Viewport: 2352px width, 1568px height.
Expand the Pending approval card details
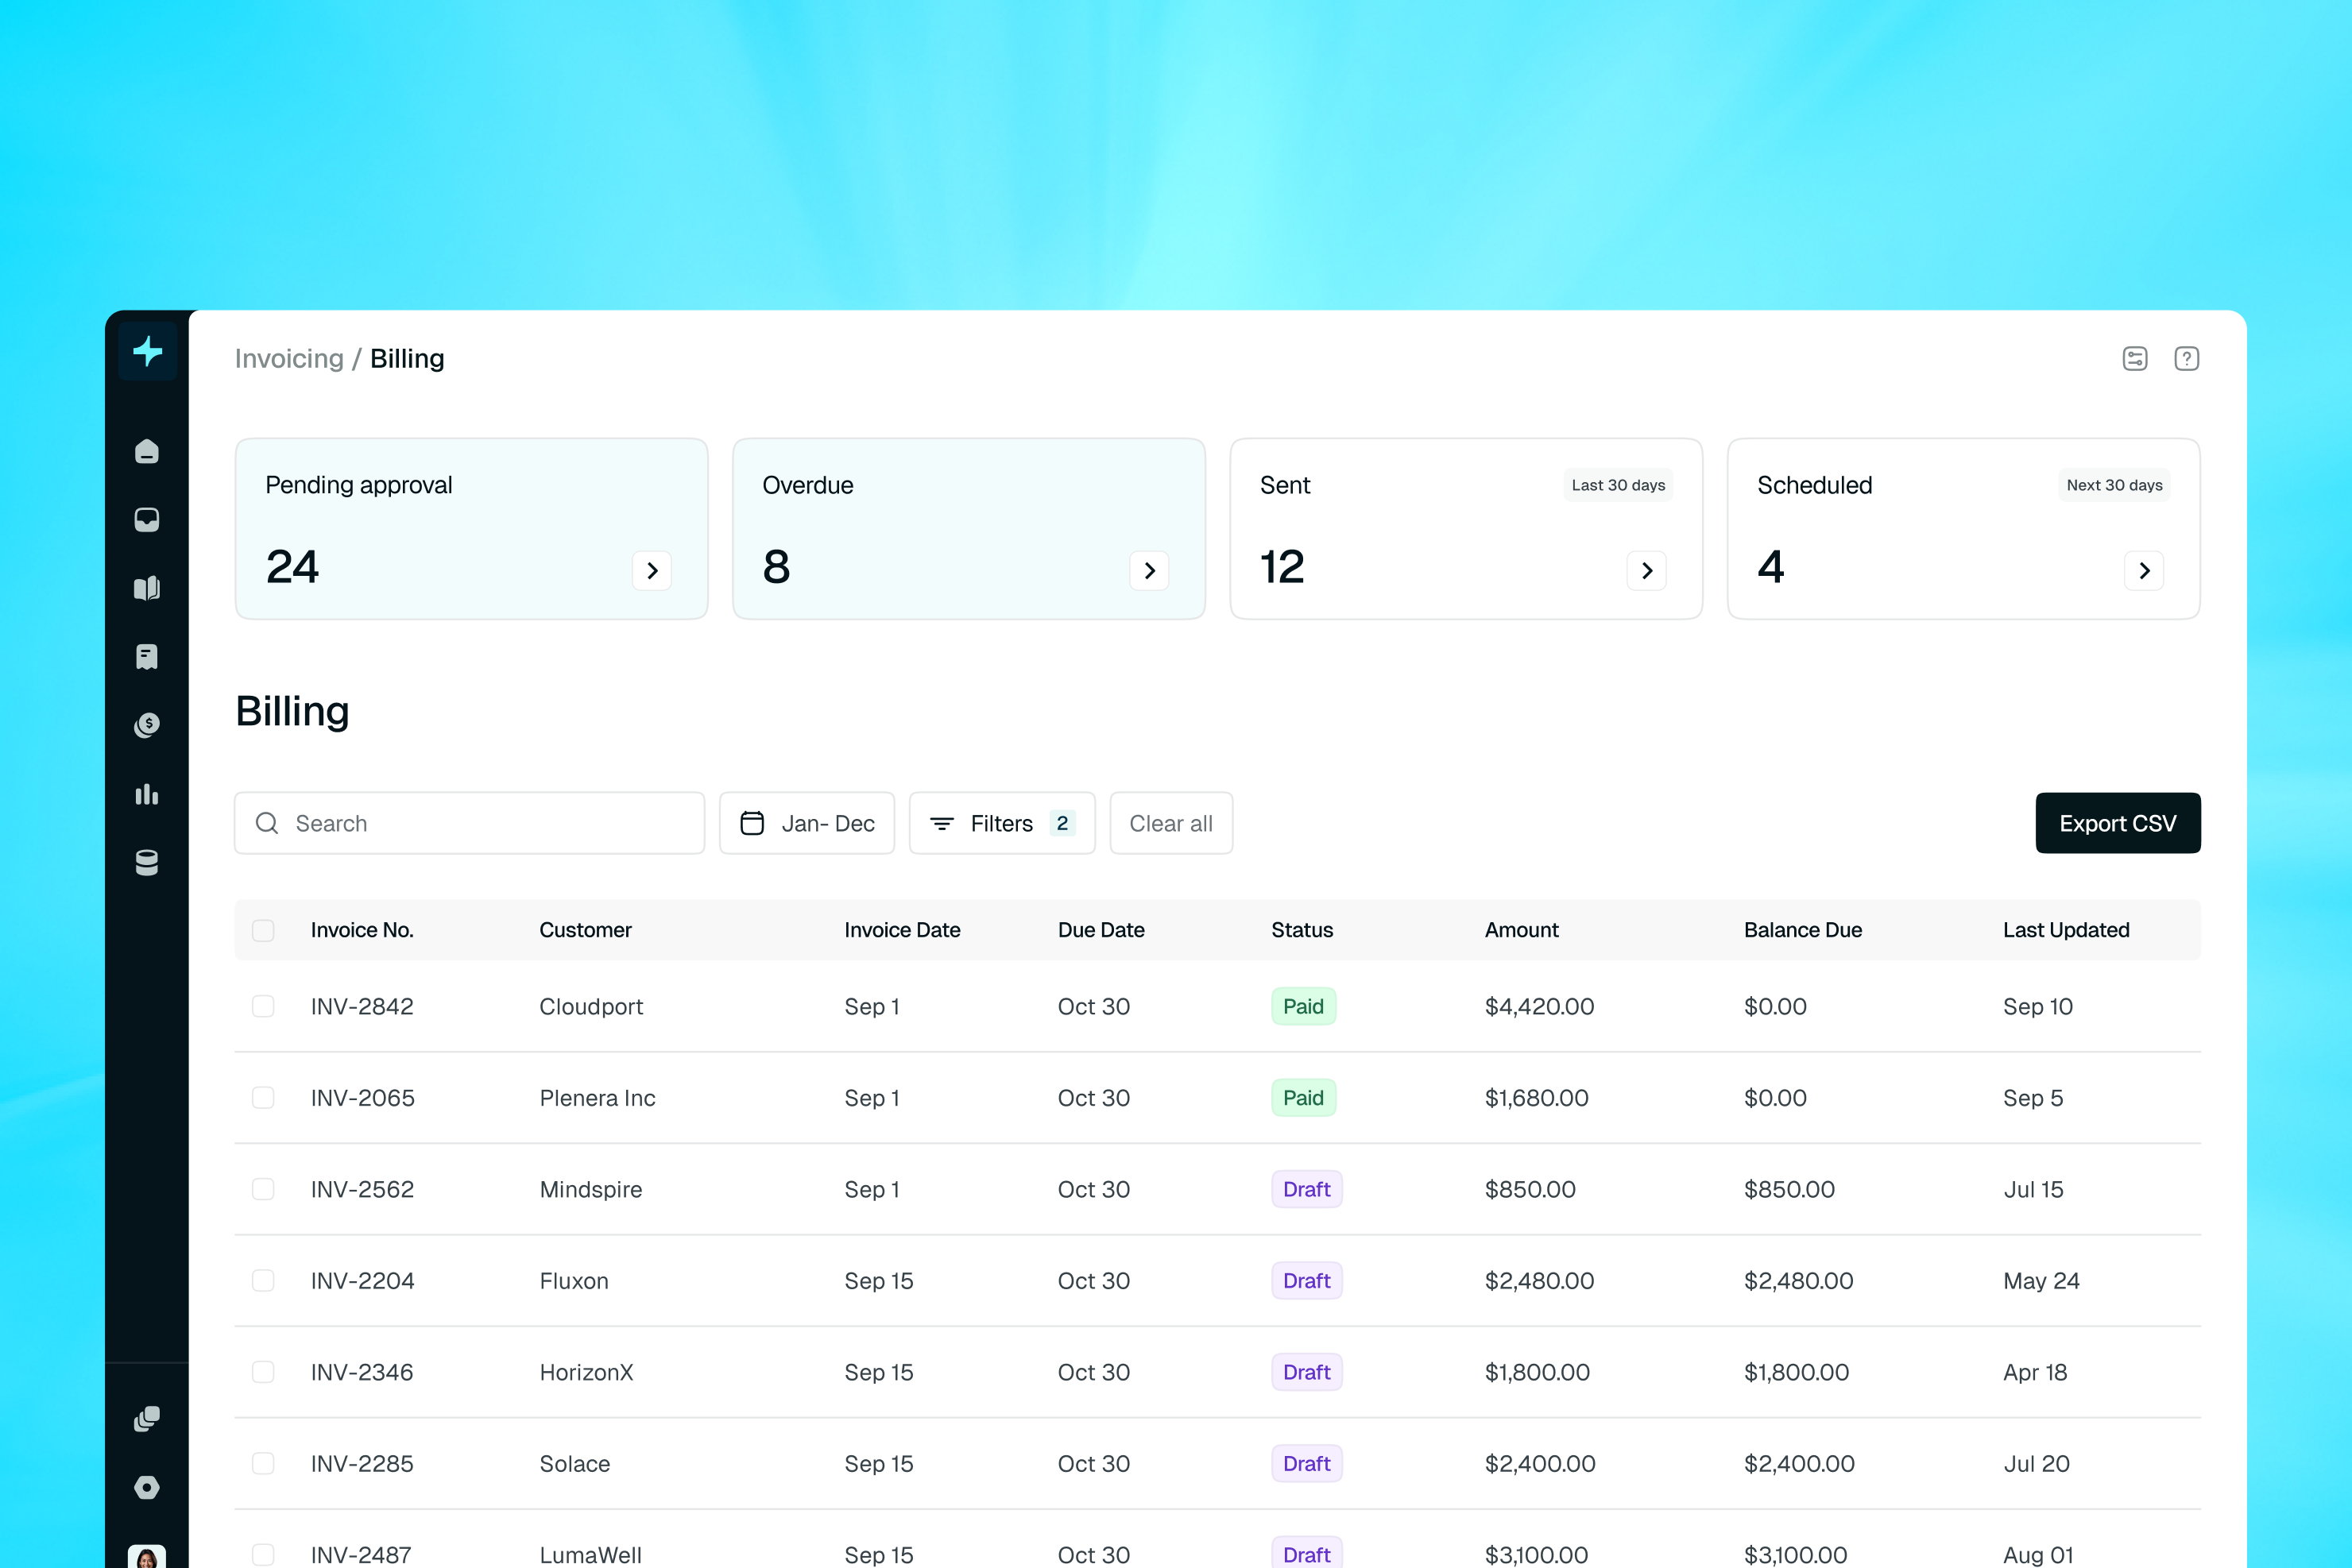click(x=652, y=570)
